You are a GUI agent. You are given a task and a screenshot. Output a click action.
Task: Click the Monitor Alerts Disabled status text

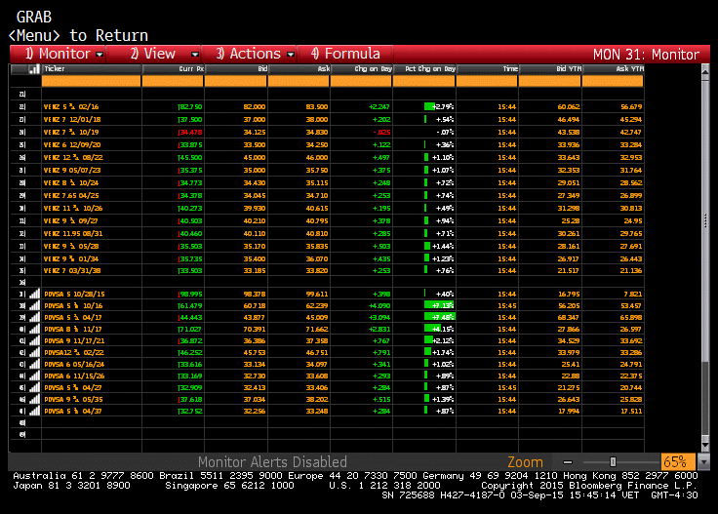[x=272, y=462]
